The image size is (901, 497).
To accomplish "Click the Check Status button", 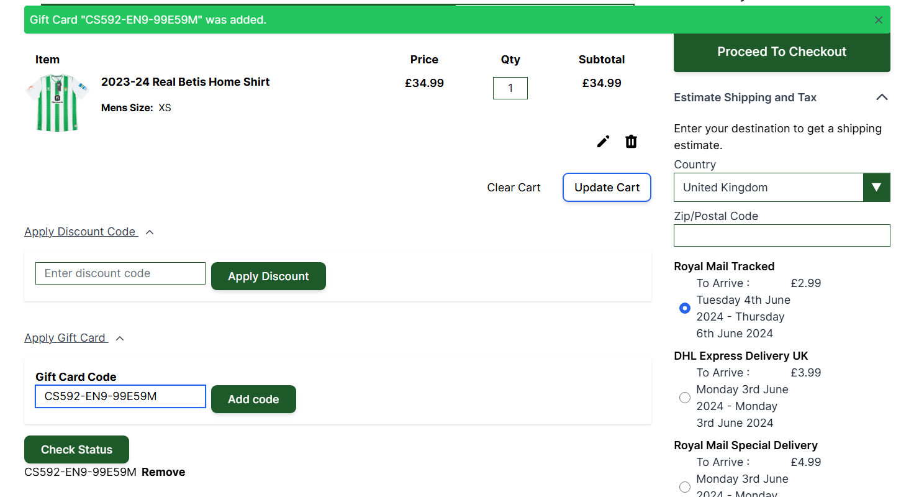I will 76,450.
